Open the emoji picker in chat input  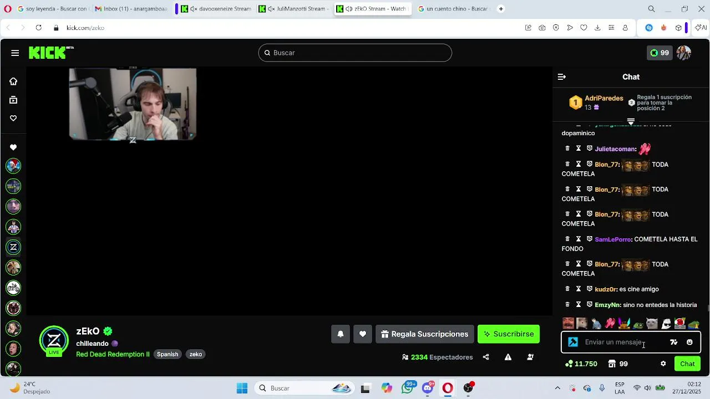(x=689, y=342)
